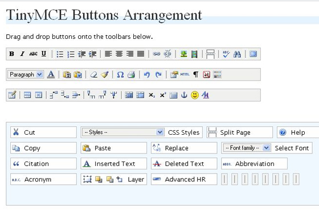Click the Align Right icon
Image resolution: width=319 pixels, height=210 pixels.
coord(130,54)
